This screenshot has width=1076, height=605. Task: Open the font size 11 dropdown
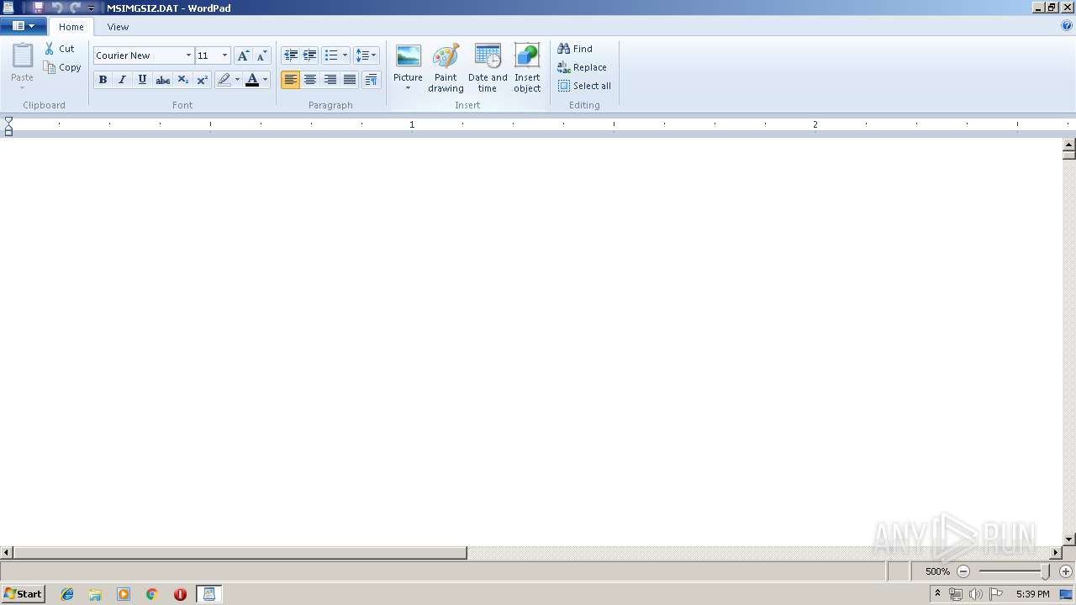coord(224,55)
